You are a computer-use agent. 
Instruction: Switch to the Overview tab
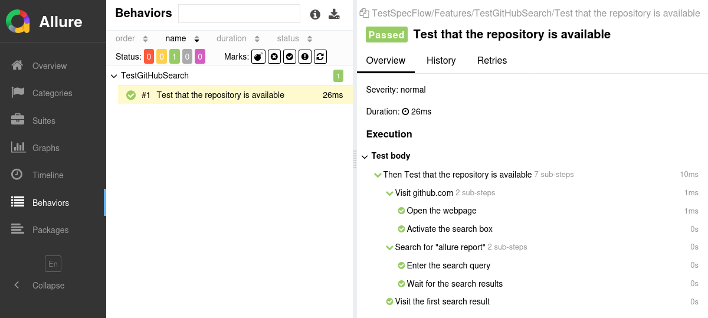(386, 60)
